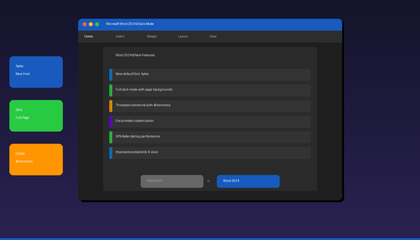Click 'Improved accessibility & voice' entry
The image size is (420, 240).
[210, 153]
